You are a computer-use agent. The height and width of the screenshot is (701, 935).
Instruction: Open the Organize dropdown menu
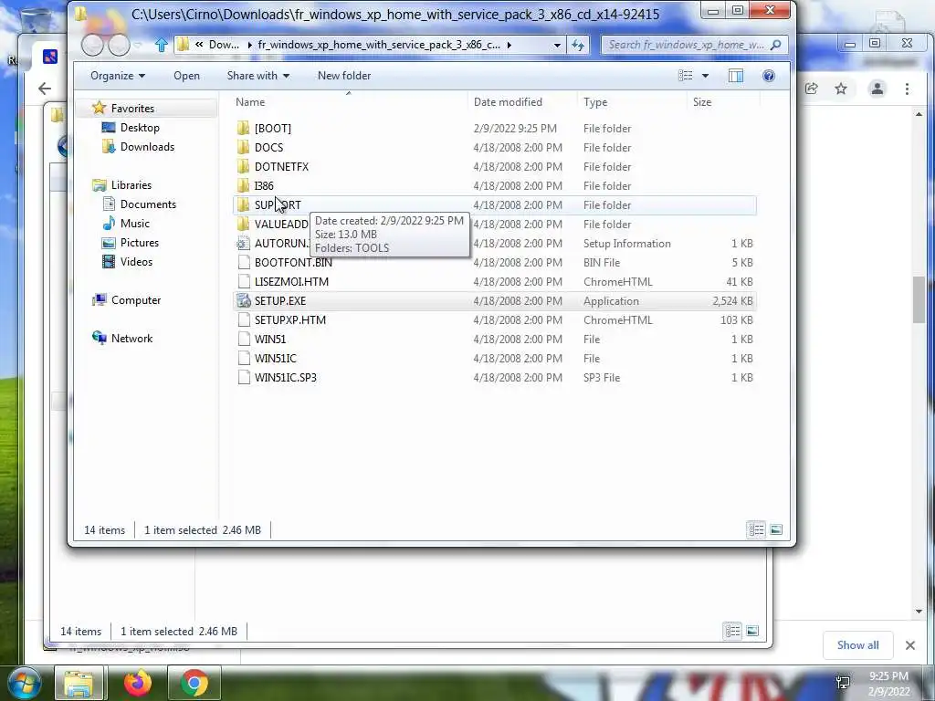coord(118,76)
